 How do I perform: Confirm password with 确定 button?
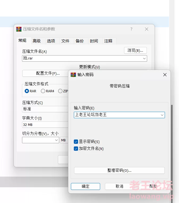tap(86, 186)
